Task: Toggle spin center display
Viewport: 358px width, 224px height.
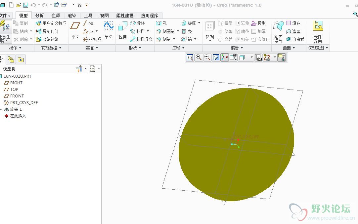Action: tap(225, 57)
